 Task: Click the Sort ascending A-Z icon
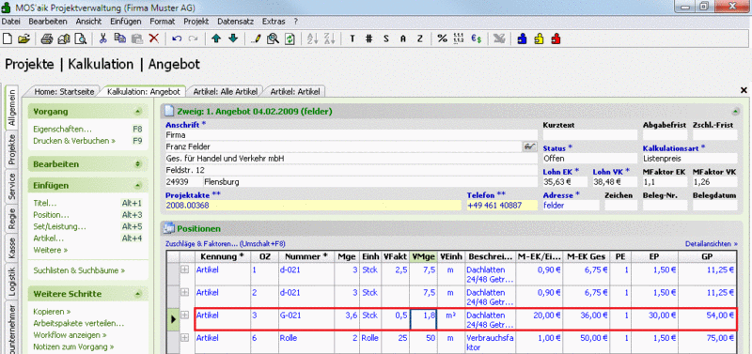click(312, 39)
